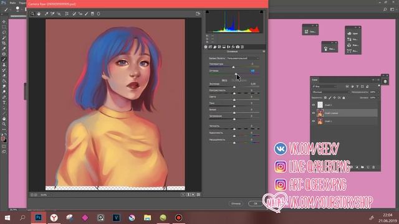Image resolution: width=399 pixels, height=224 pixels.
Task: Select the Photoshop Zoom tool in left toolbar
Action: point(4,124)
